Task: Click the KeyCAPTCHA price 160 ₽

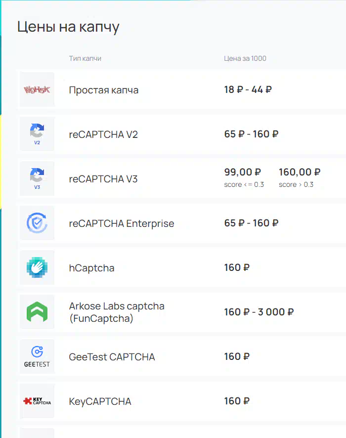Action: click(x=237, y=401)
